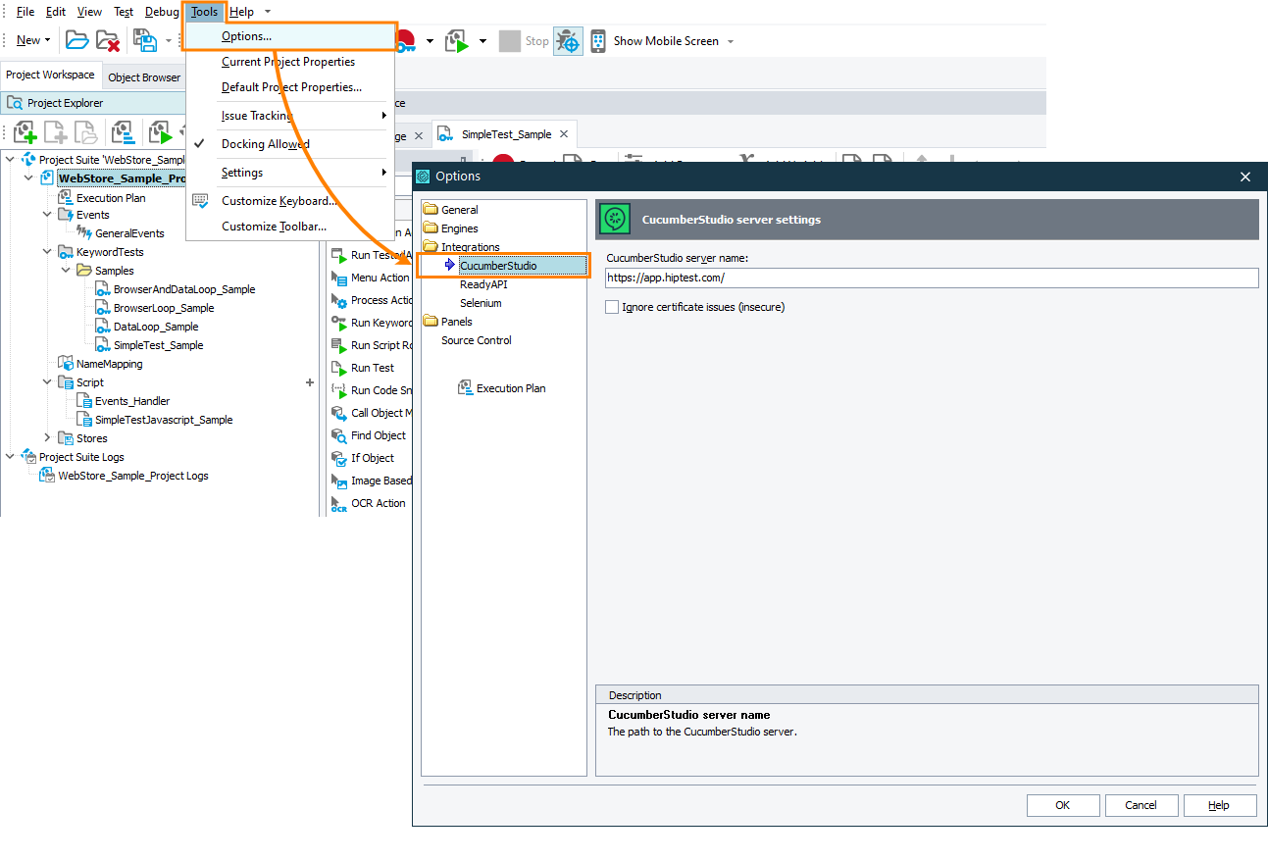This screenshot has width=1268, height=861.
Task: Click the Help button in Options dialog
Action: click(1219, 805)
